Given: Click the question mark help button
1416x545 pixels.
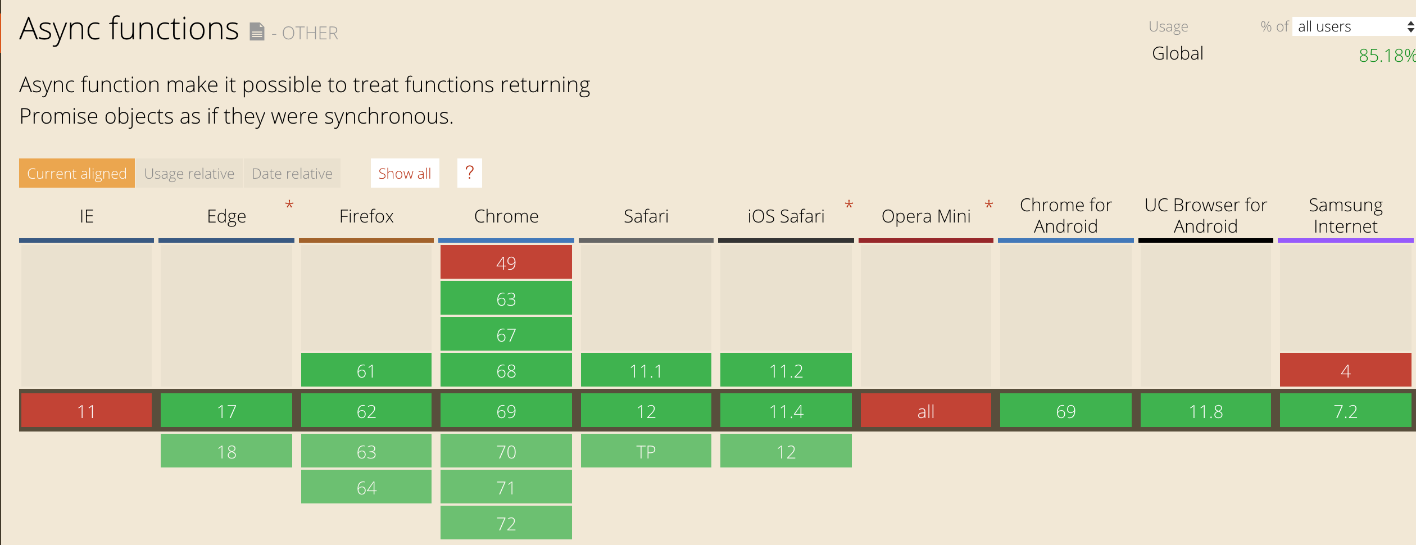Looking at the screenshot, I should point(470,173).
